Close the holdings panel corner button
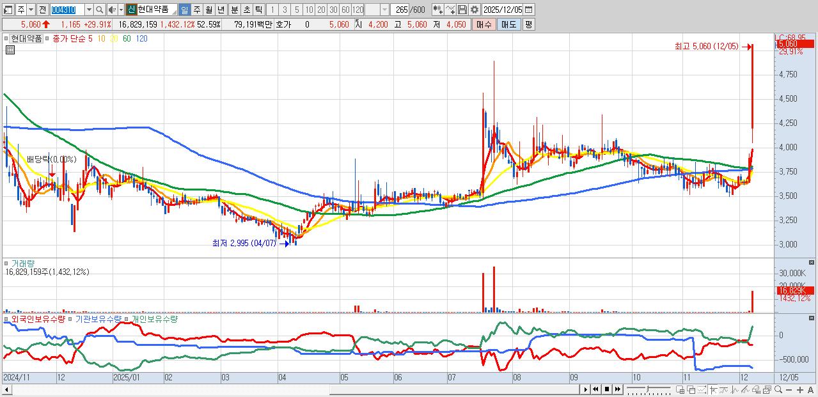The image size is (818, 397). [812, 318]
